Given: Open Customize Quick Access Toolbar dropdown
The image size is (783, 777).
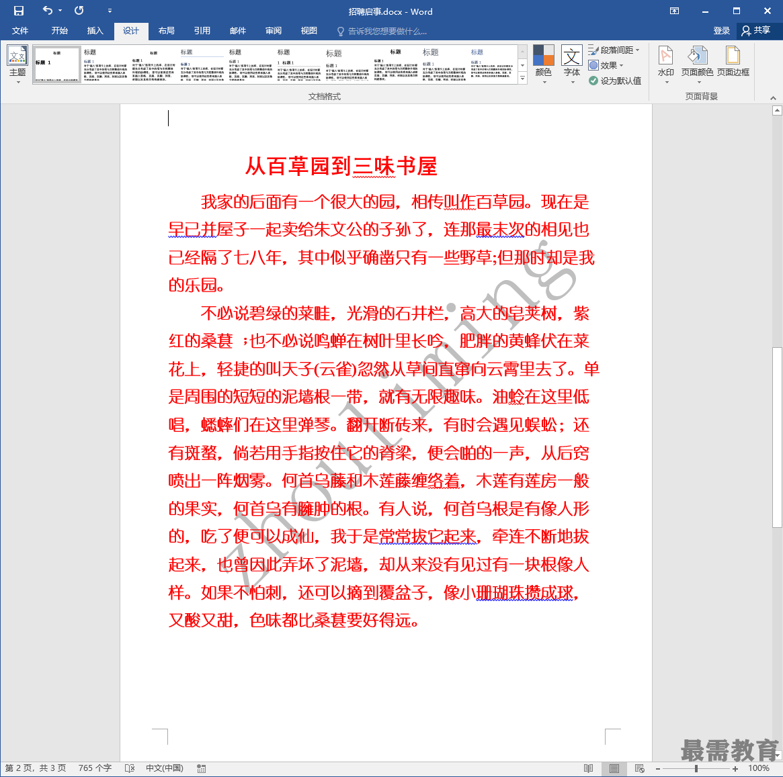Looking at the screenshot, I should (110, 11).
